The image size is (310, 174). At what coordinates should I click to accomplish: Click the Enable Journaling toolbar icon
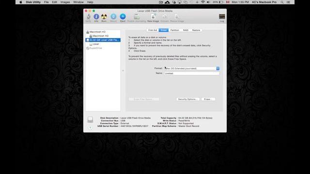[x=137, y=17]
